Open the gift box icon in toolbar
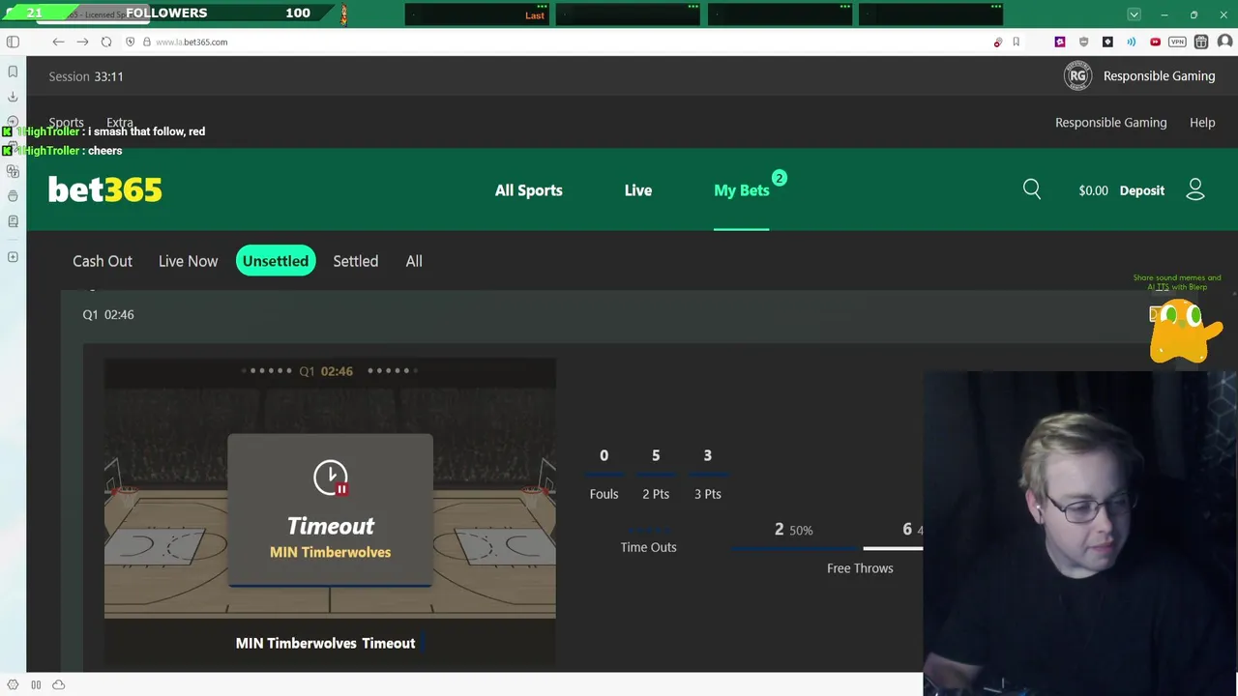Screen dimensions: 1238x696 (x=1201, y=42)
